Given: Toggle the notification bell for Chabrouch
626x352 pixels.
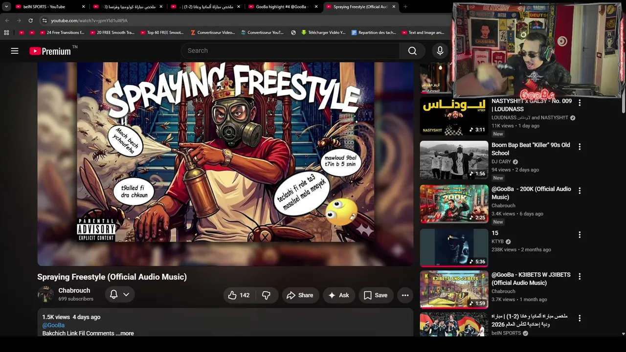Looking at the screenshot, I should pos(113,294).
